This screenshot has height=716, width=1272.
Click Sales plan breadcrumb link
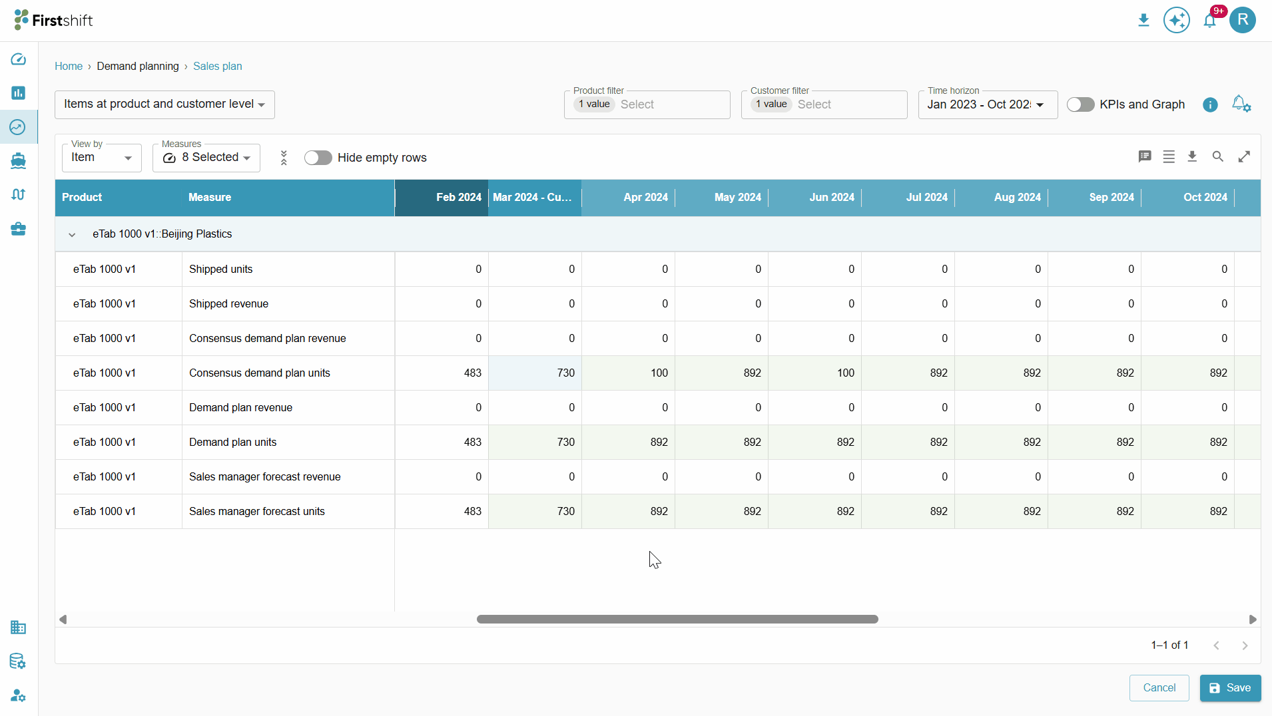(217, 67)
